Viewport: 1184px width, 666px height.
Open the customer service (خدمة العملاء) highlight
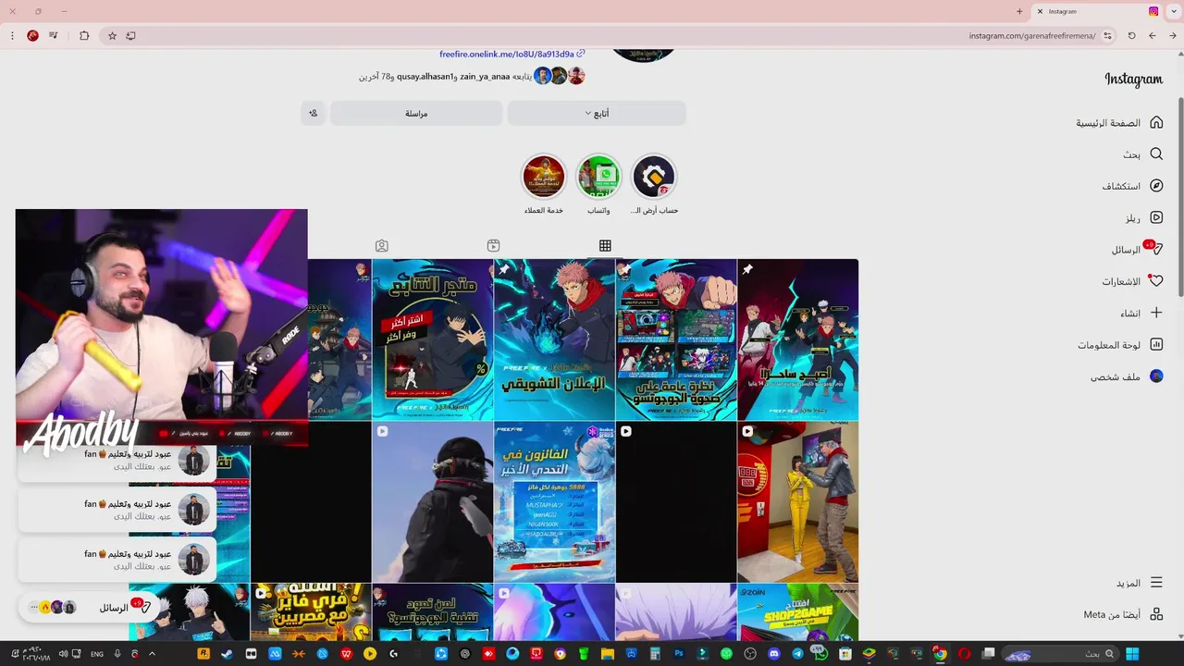(543, 177)
